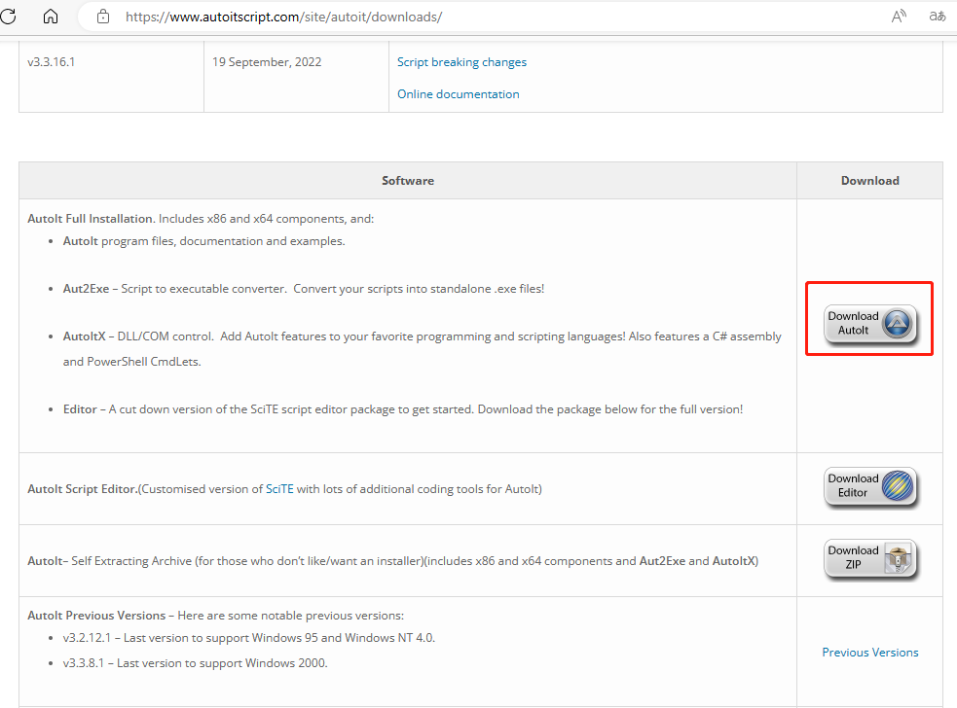Click the Editor bullet text
Image resolution: width=957 pixels, height=708 pixels.
pos(403,409)
